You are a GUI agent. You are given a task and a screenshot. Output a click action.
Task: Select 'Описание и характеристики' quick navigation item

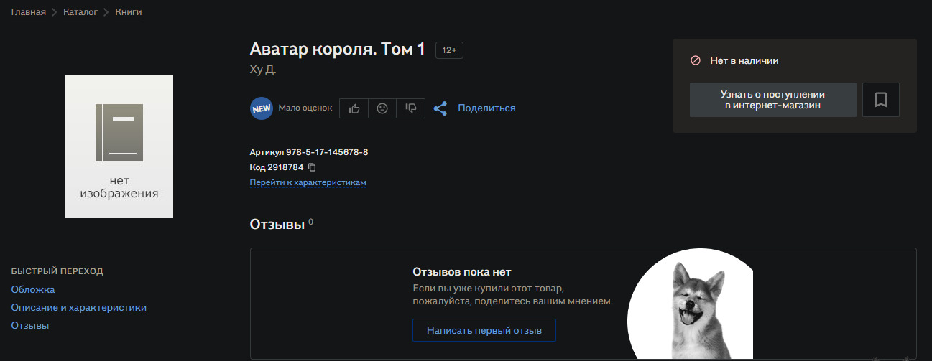coord(78,307)
